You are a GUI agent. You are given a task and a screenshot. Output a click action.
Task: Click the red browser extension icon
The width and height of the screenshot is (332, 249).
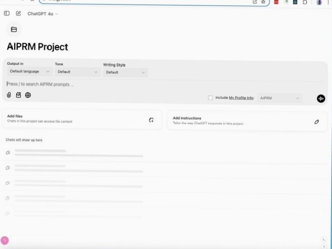coord(277,2)
